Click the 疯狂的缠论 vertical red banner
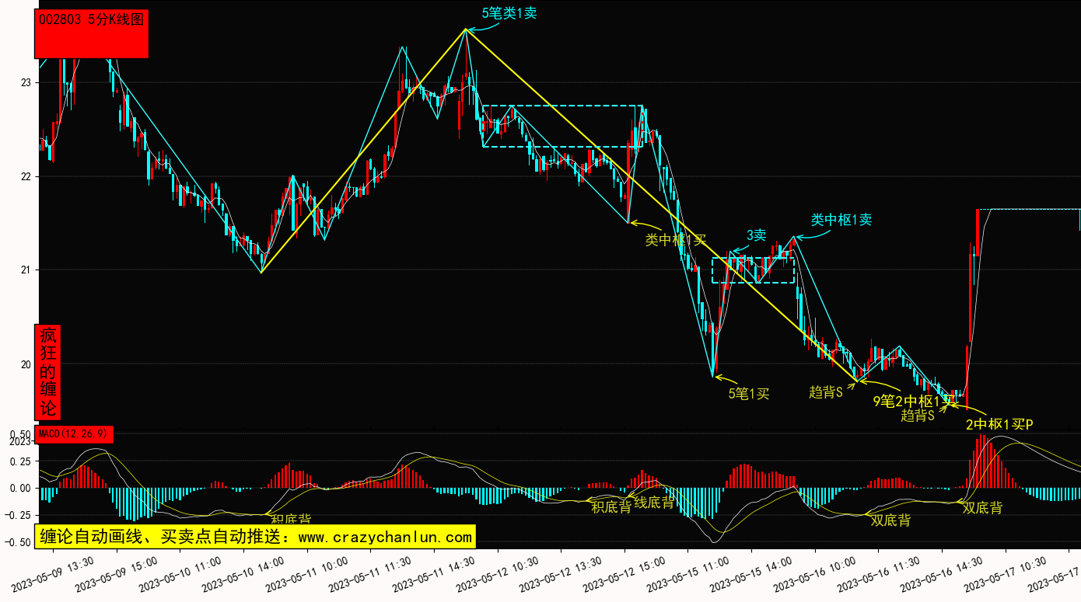The image size is (1081, 602). coord(48,372)
